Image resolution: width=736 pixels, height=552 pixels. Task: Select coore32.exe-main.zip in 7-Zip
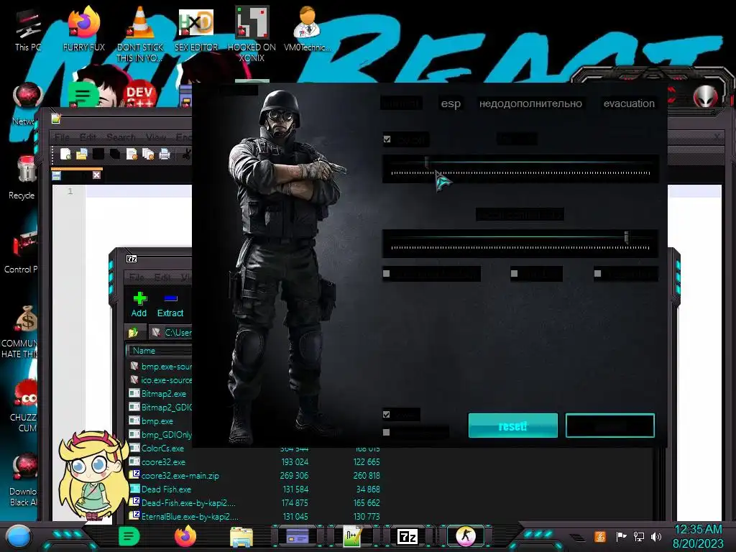coord(180,476)
